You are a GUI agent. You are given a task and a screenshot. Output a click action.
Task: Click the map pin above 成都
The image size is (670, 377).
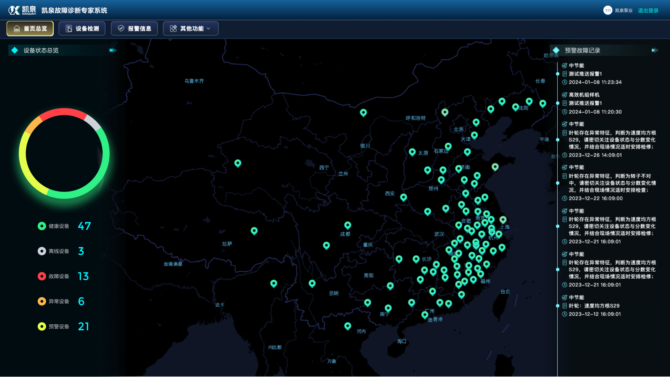tap(348, 225)
